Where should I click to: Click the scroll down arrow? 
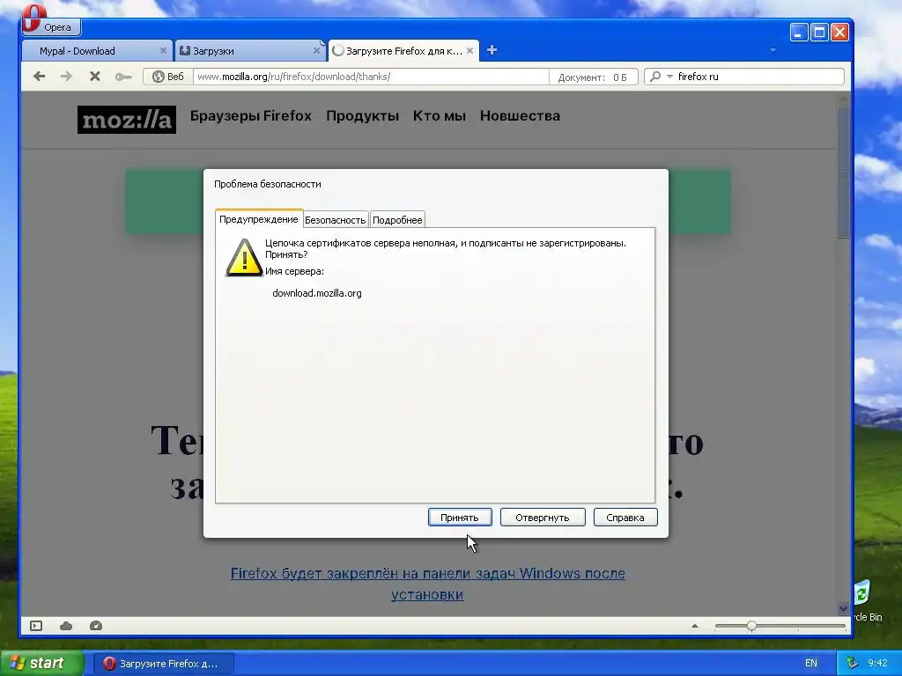[x=843, y=609]
